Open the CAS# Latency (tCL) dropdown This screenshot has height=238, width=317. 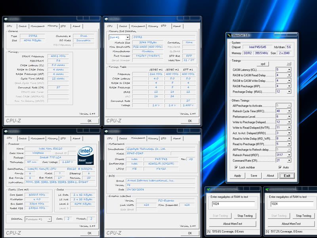tap(289, 70)
